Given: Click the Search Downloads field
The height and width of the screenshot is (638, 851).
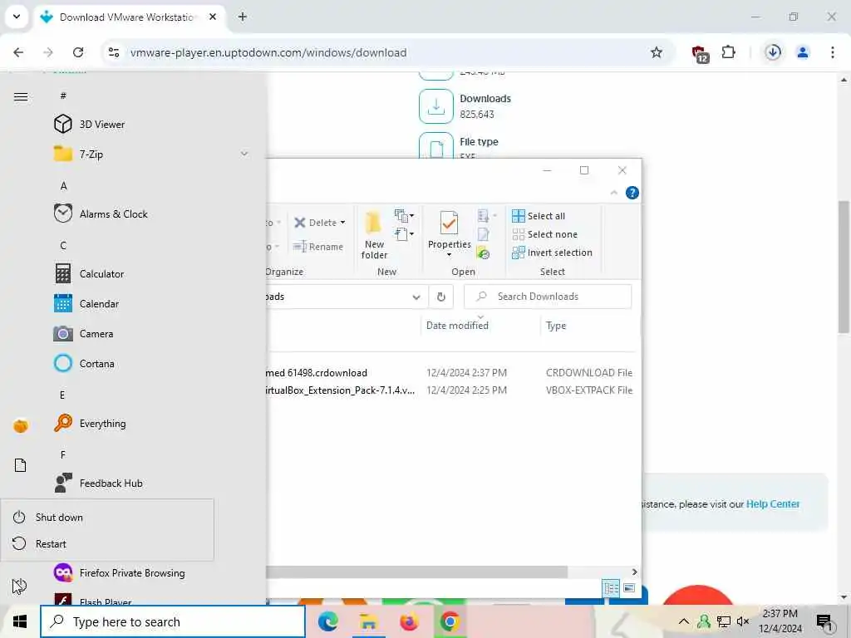Looking at the screenshot, I should point(548,297).
